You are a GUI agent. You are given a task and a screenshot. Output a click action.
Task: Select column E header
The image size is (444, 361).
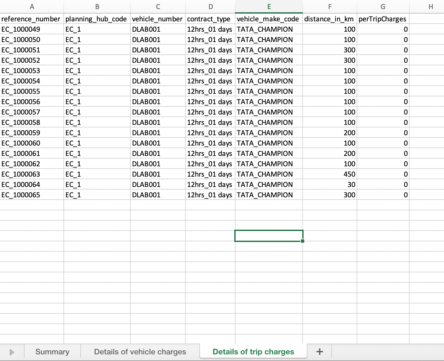[x=269, y=6]
